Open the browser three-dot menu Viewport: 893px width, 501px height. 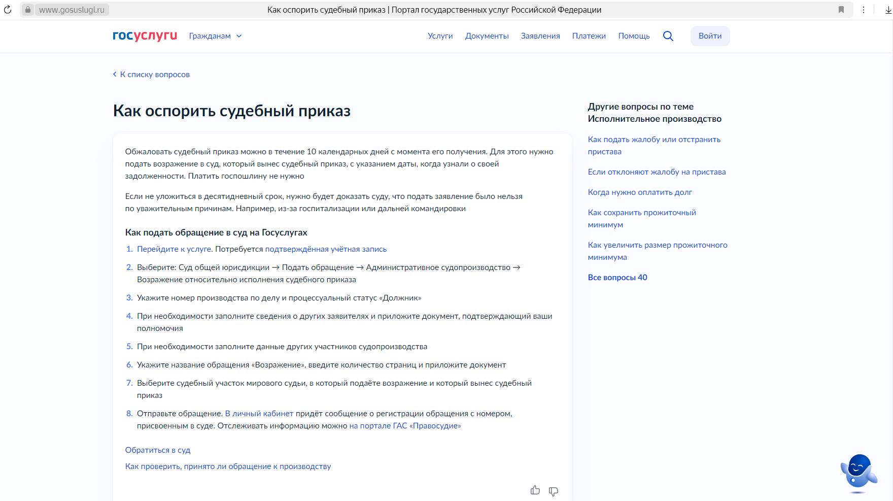point(863,10)
